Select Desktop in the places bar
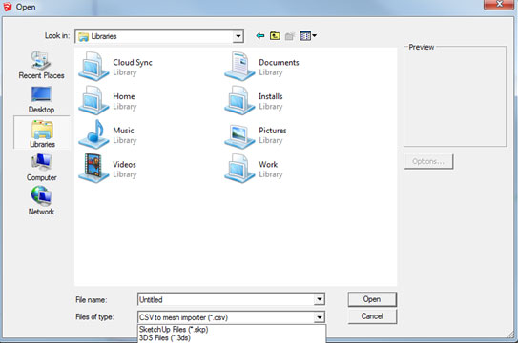 41,100
